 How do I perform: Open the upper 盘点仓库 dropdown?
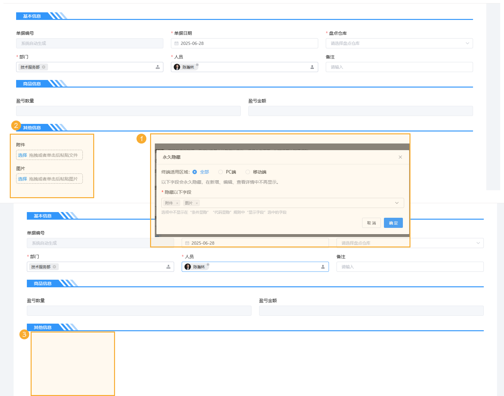pyautogui.click(x=467, y=43)
